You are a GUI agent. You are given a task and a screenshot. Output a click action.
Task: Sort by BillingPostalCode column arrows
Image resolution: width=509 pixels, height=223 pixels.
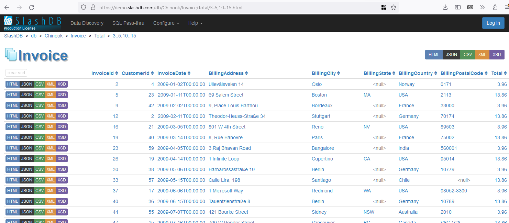pos(486,73)
